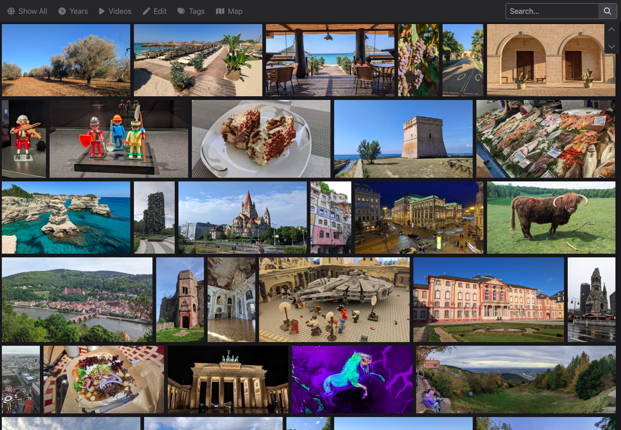Open the Years menu item
621x430 pixels.
(79, 11)
